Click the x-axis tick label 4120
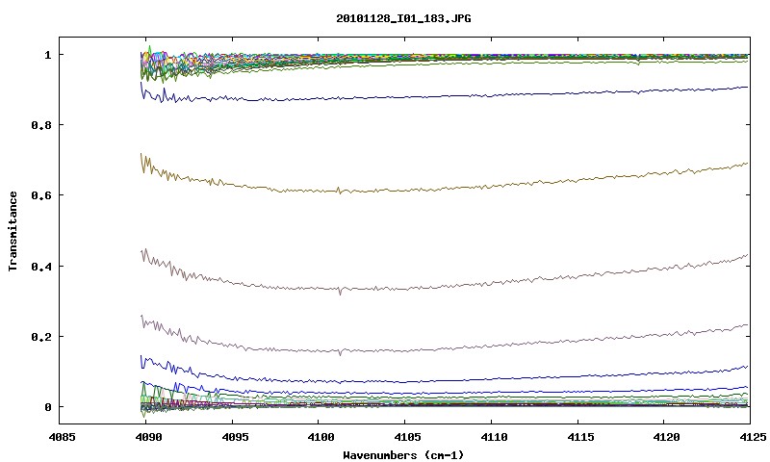Viewport: 770px width, 462px height. pyautogui.click(x=666, y=436)
